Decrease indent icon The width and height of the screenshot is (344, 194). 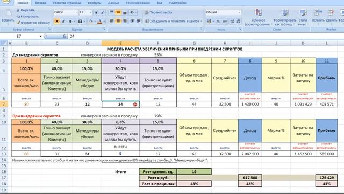[x=132, y=21]
